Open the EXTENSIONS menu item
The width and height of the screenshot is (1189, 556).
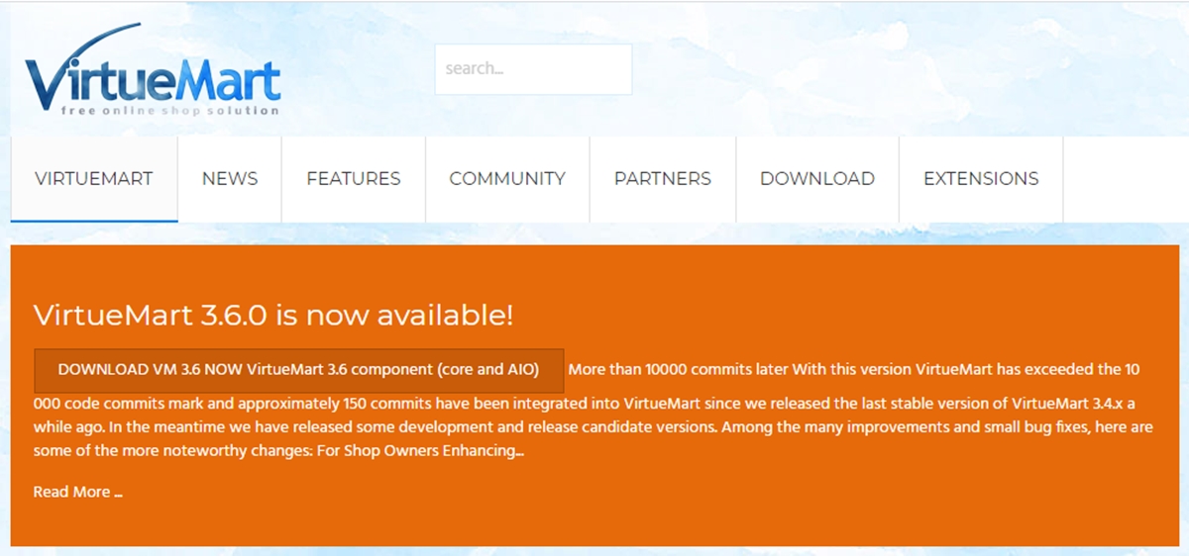pos(981,179)
